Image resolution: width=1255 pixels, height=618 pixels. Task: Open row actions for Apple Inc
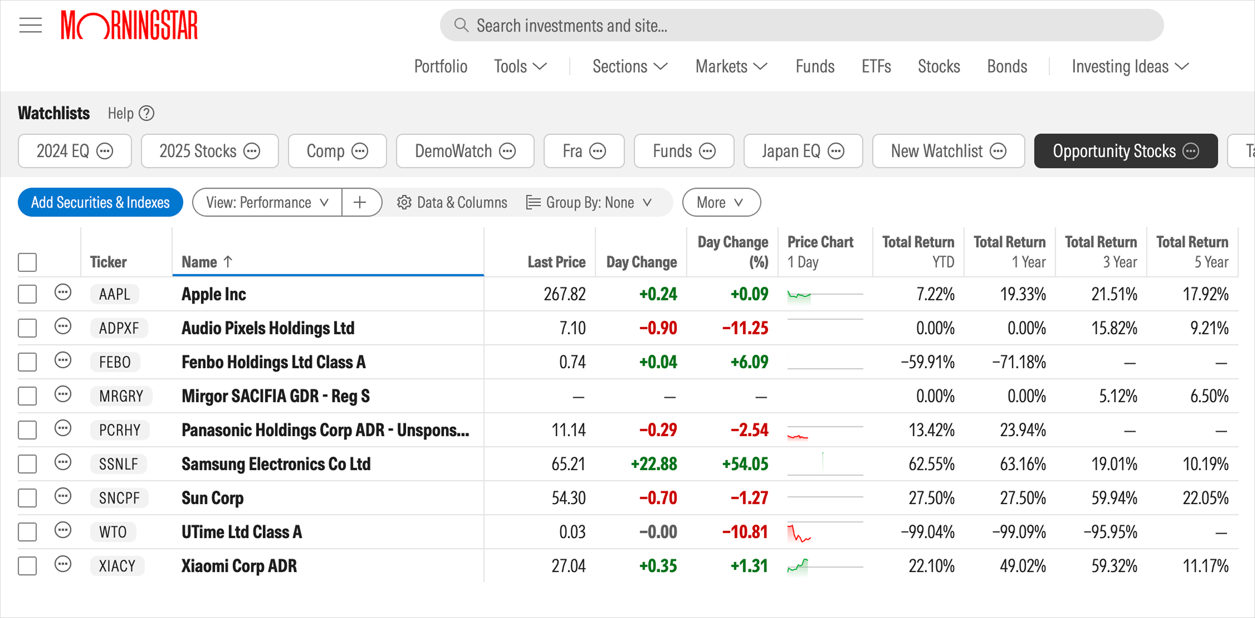click(63, 292)
